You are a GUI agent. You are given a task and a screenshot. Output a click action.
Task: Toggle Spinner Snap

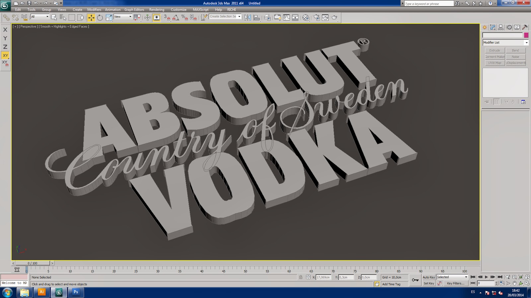(193, 18)
